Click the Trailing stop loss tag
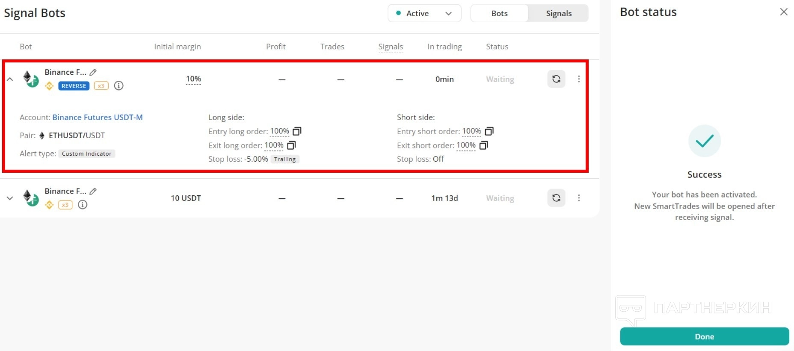Viewport: 794px width, 351px height. 285,159
